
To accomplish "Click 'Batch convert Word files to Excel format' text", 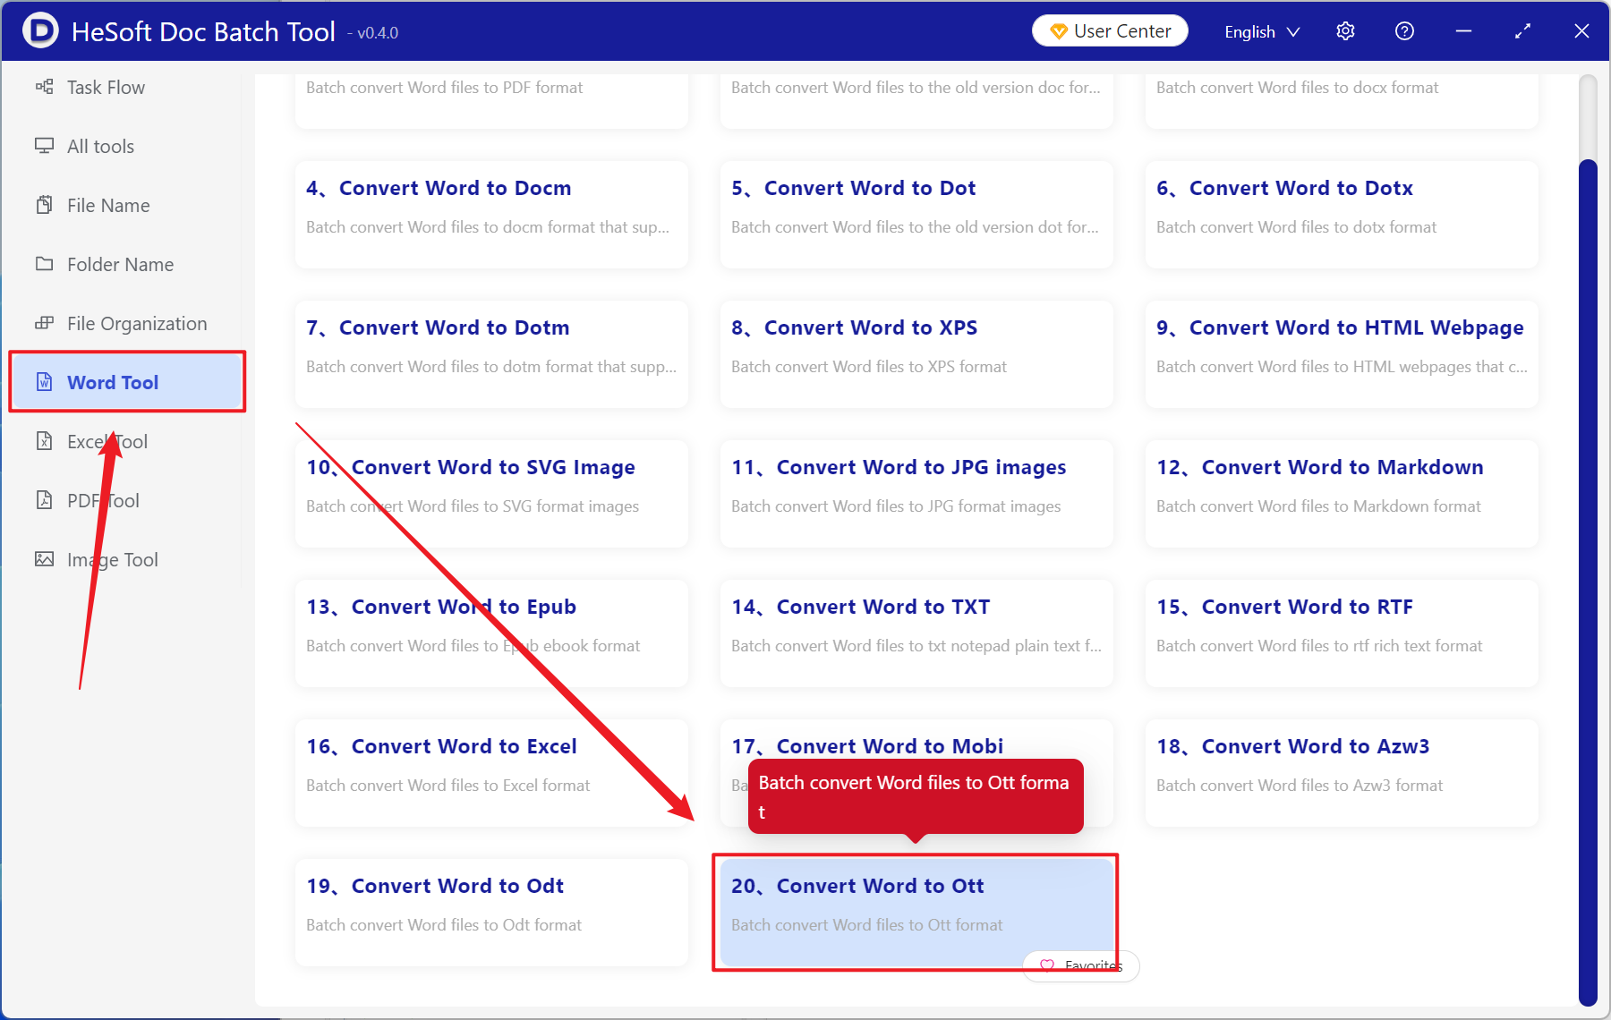I will 447,786.
